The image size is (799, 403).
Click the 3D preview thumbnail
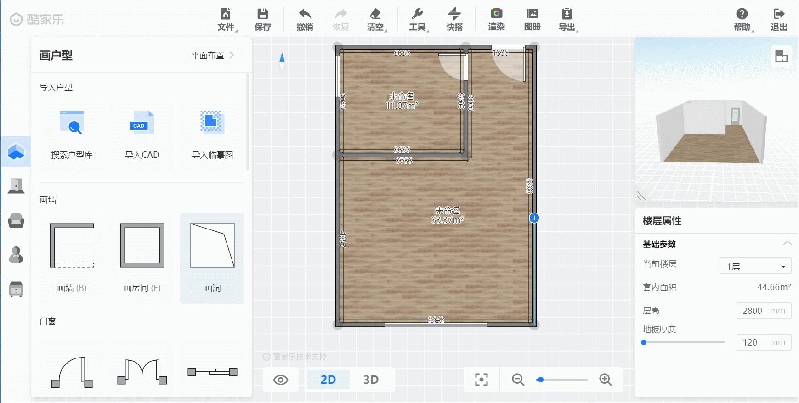(715, 120)
